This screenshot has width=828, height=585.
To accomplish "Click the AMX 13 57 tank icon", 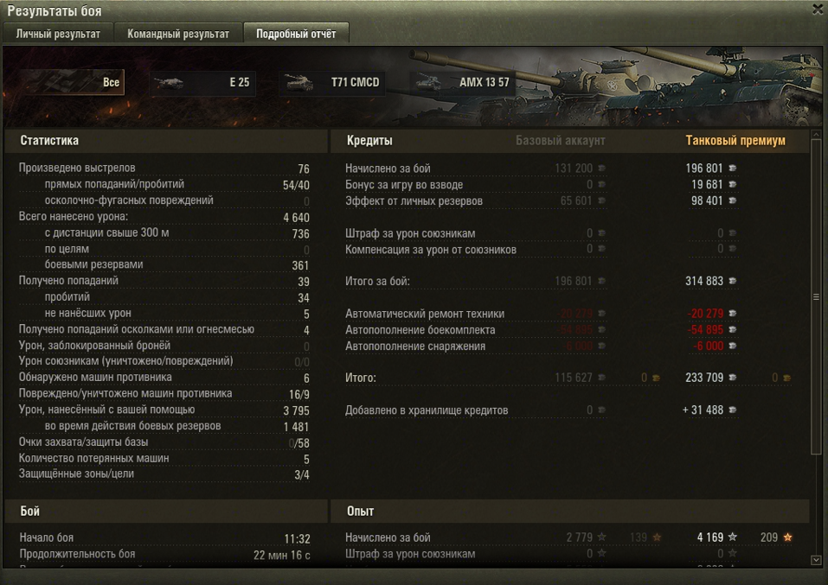I will pyautogui.click(x=428, y=82).
